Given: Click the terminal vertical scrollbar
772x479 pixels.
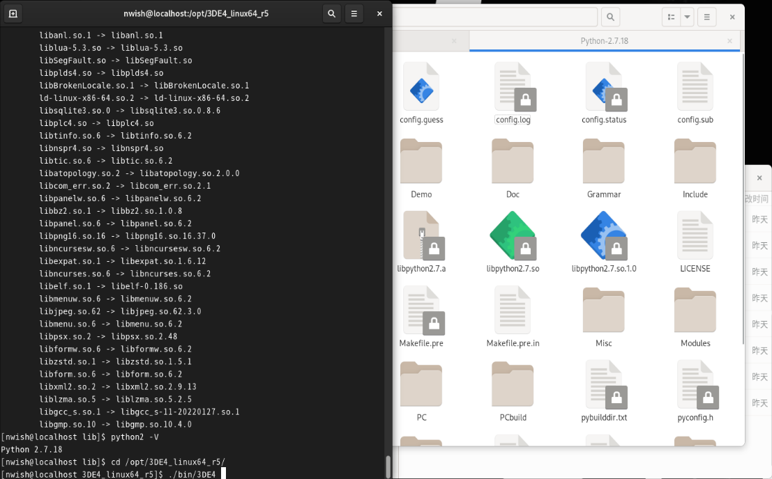Looking at the screenshot, I should click(388, 464).
